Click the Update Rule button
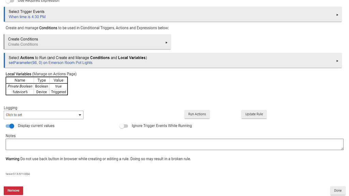Image resolution: width=349 pixels, height=196 pixels. (254, 114)
